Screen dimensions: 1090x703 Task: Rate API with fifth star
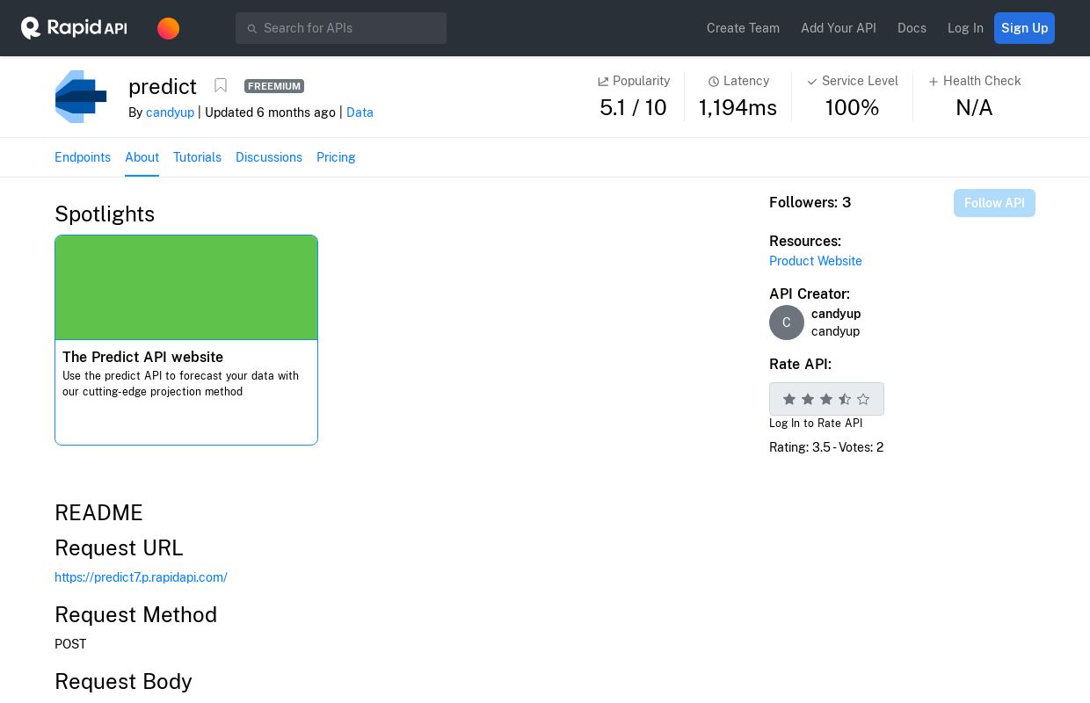(863, 399)
